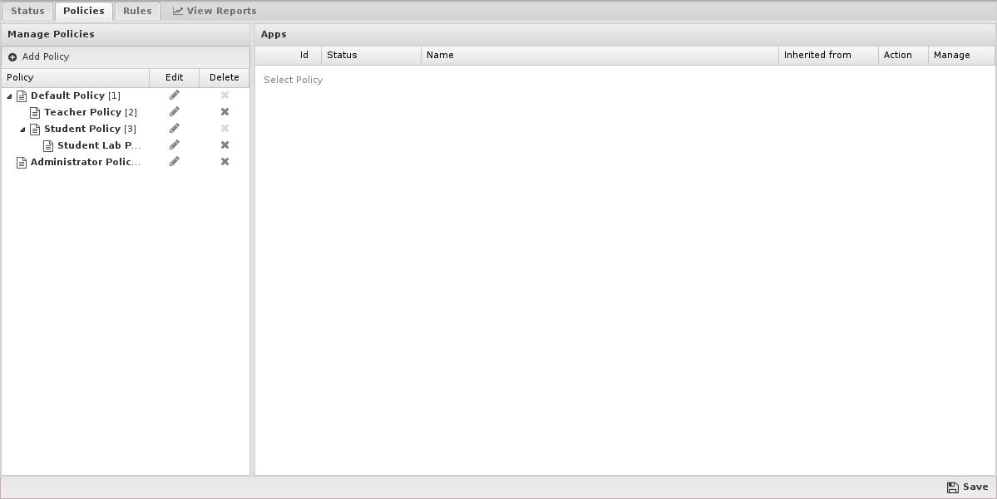This screenshot has height=499, width=997.
Task: Click the Student Lab policy document icon
Action: (48, 145)
